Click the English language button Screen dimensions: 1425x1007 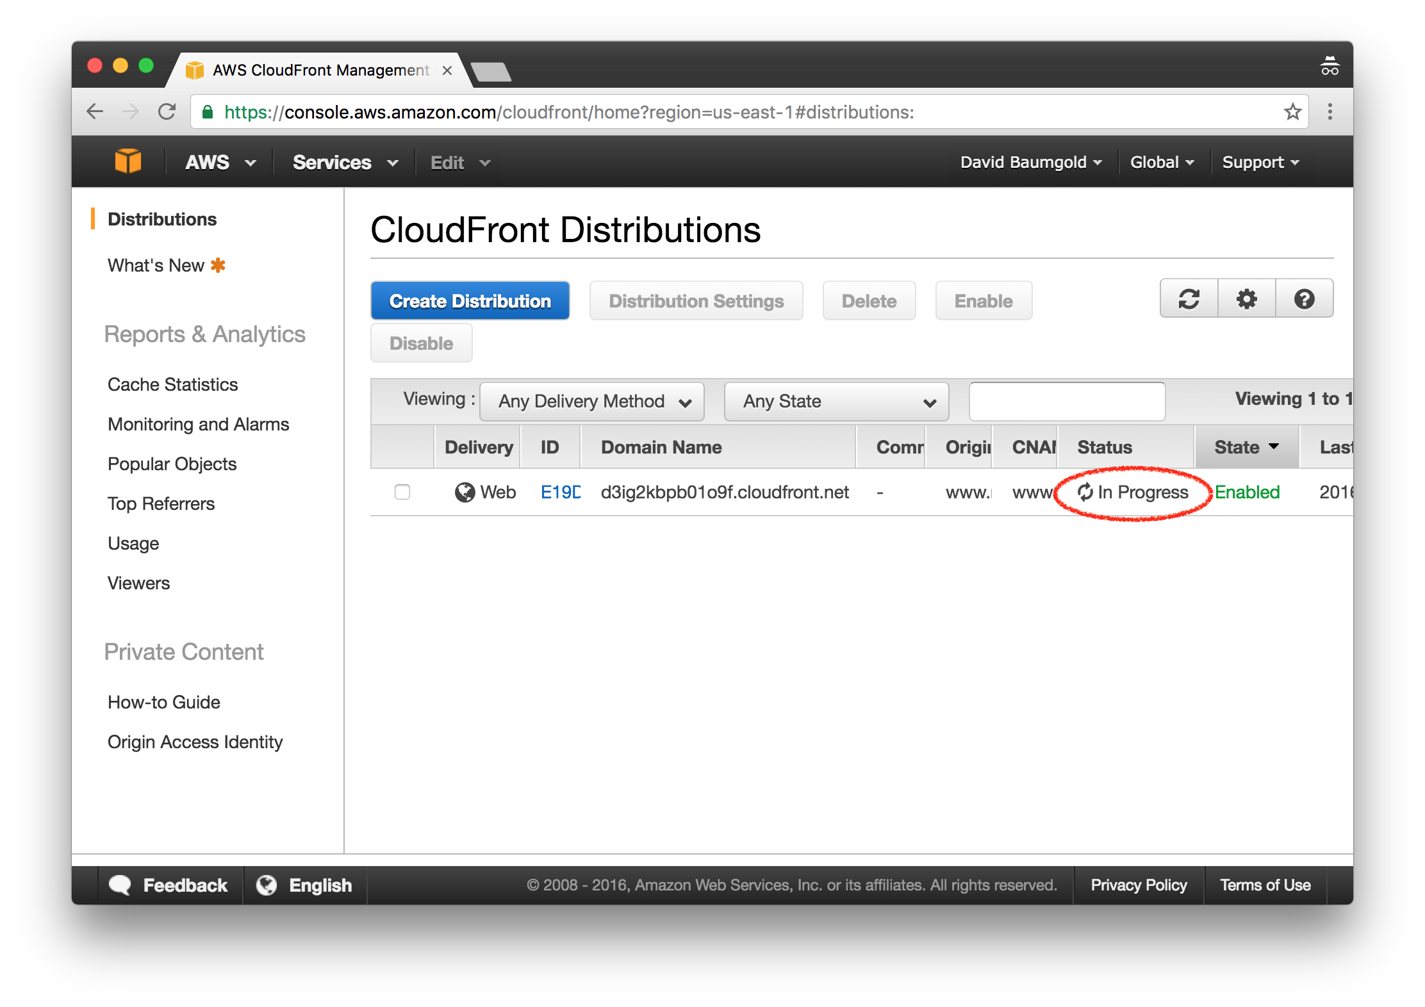tap(305, 885)
